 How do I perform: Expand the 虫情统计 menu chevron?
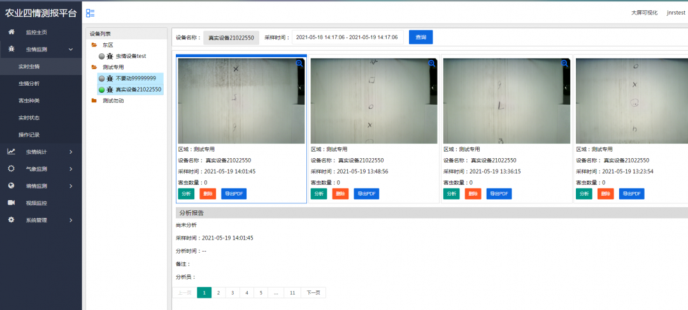pyautogui.click(x=71, y=152)
